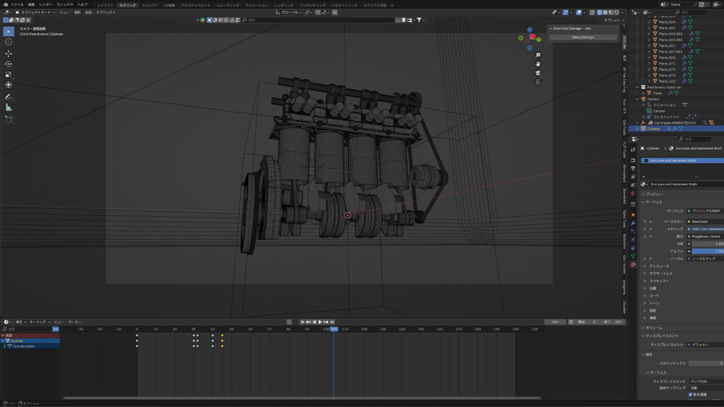Screen dimensions: 724x407
Task: Click the ベースカラー BaseColor link field
Action: [x=706, y=221]
